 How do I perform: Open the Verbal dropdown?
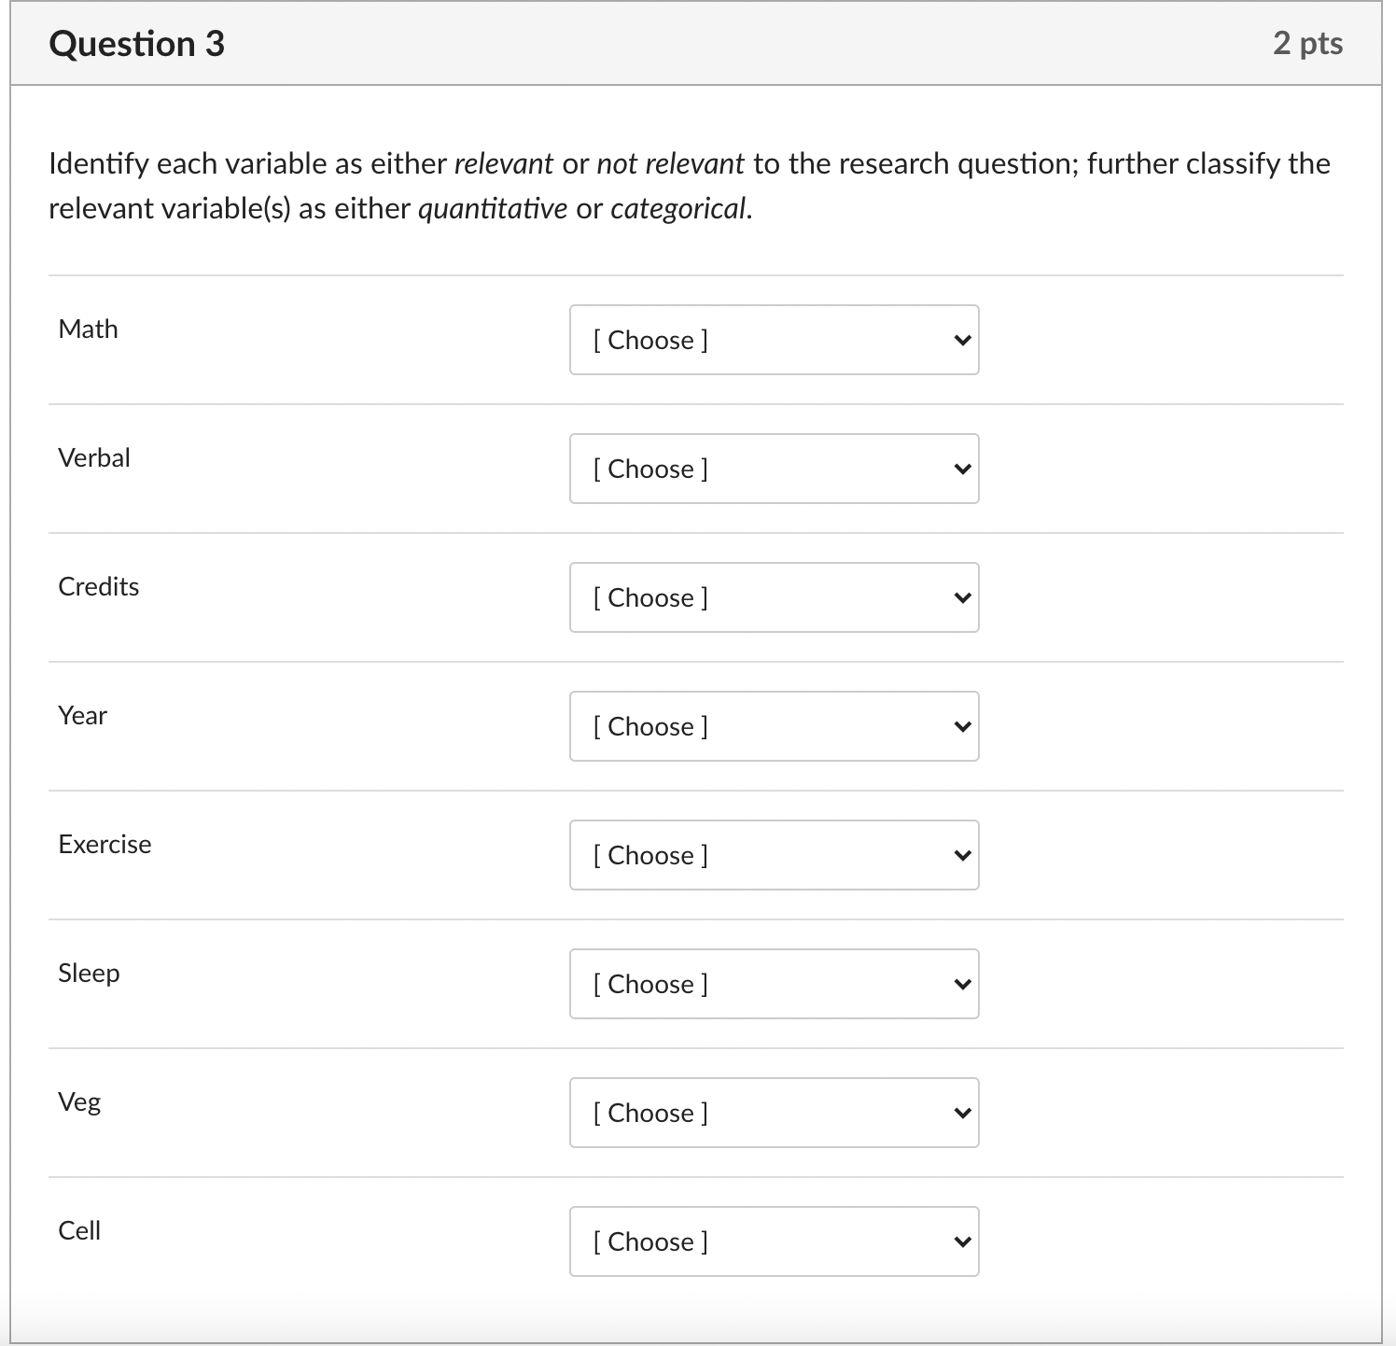(x=773, y=469)
